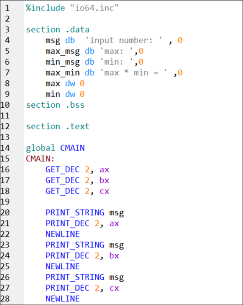Click NEWLINE on line 28
This screenshot has width=243, height=305.
tap(63, 299)
